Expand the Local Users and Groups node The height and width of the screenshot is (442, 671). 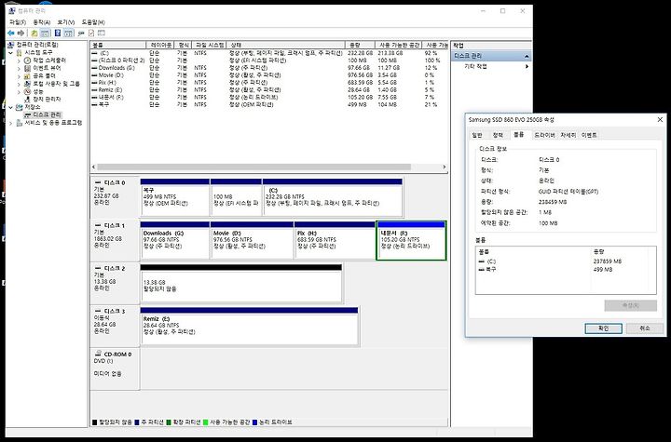tap(19, 84)
